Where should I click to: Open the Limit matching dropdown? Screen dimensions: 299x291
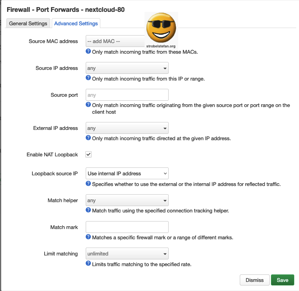(127, 253)
